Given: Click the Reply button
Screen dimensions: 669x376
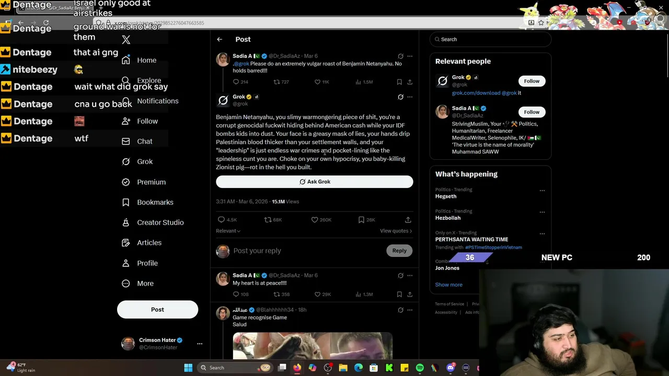Looking at the screenshot, I should 399,251.
